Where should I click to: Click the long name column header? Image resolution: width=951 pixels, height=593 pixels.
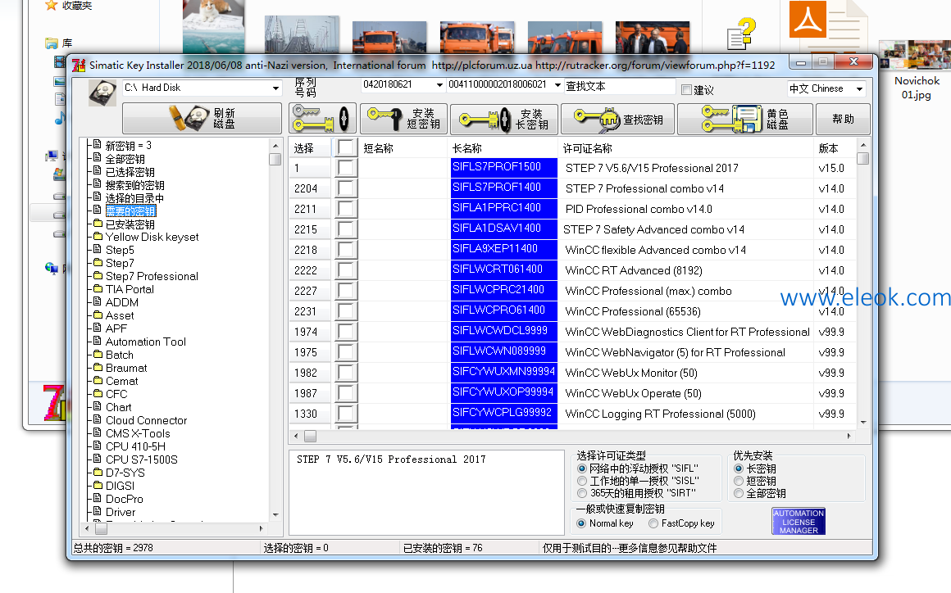coord(503,148)
